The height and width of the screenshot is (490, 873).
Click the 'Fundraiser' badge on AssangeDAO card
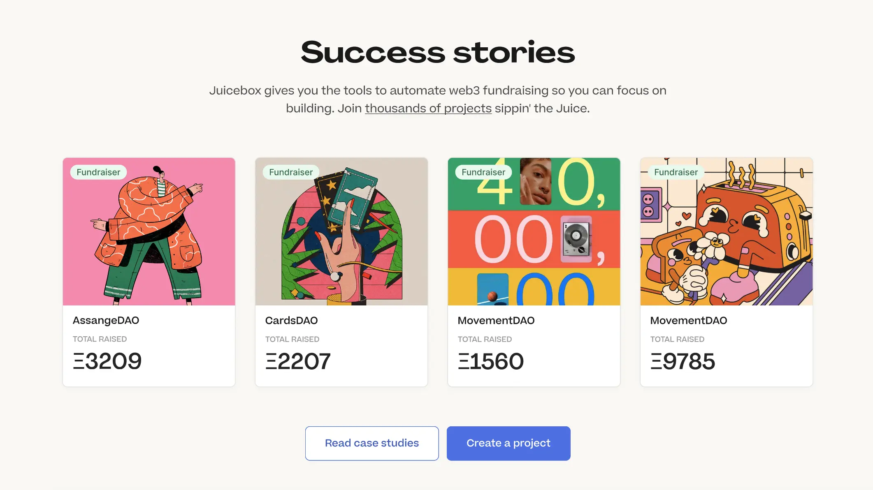pos(98,172)
